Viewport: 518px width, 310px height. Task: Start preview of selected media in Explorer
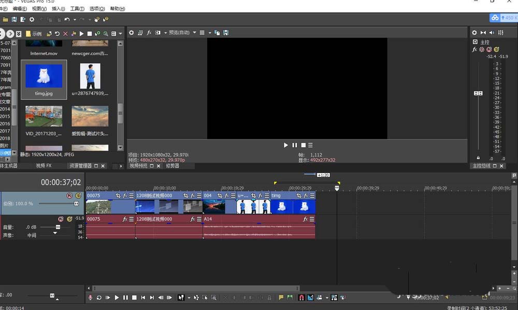tap(82, 34)
